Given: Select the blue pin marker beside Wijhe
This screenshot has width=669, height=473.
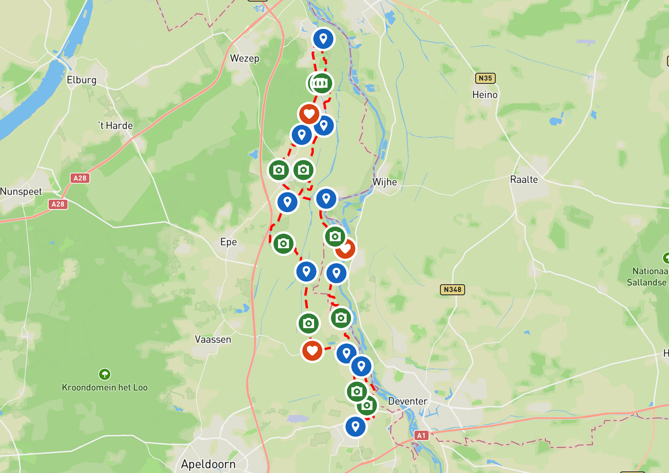Looking at the screenshot, I should coord(326,199).
